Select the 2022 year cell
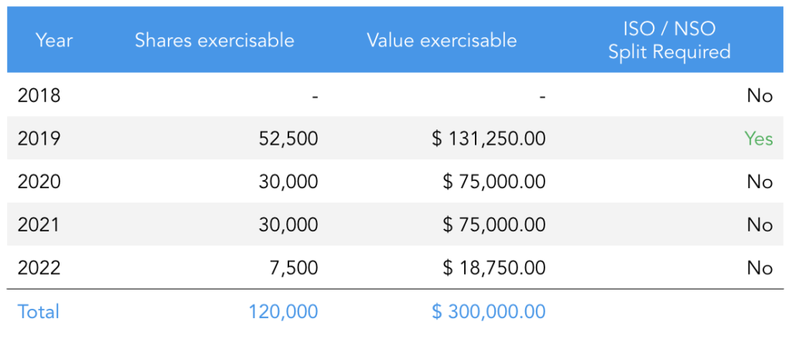This screenshot has height=339, width=792. pos(39,268)
